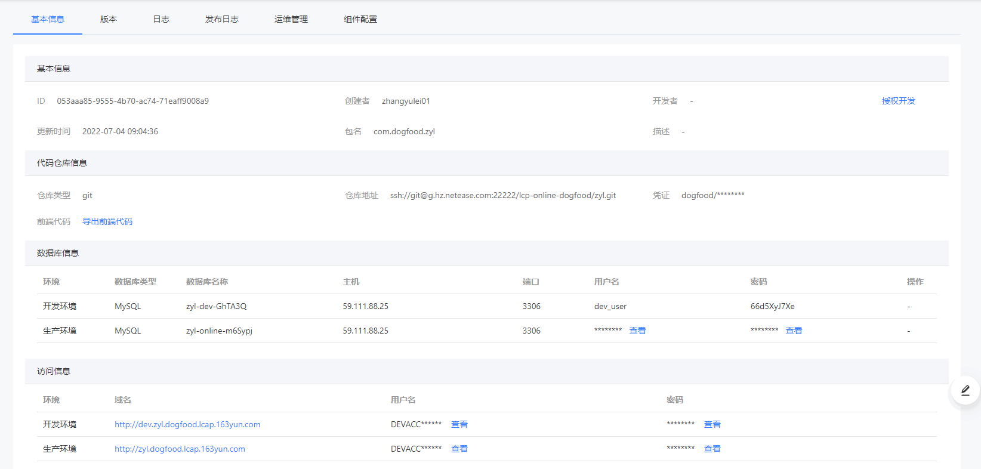Image resolution: width=981 pixels, height=469 pixels.
Task: Click database name zyl-dev-GhTA3Q
Action: pos(216,306)
